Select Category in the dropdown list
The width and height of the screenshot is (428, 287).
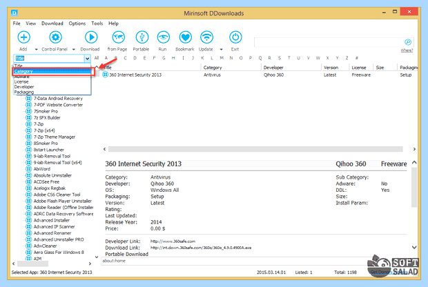coord(52,72)
